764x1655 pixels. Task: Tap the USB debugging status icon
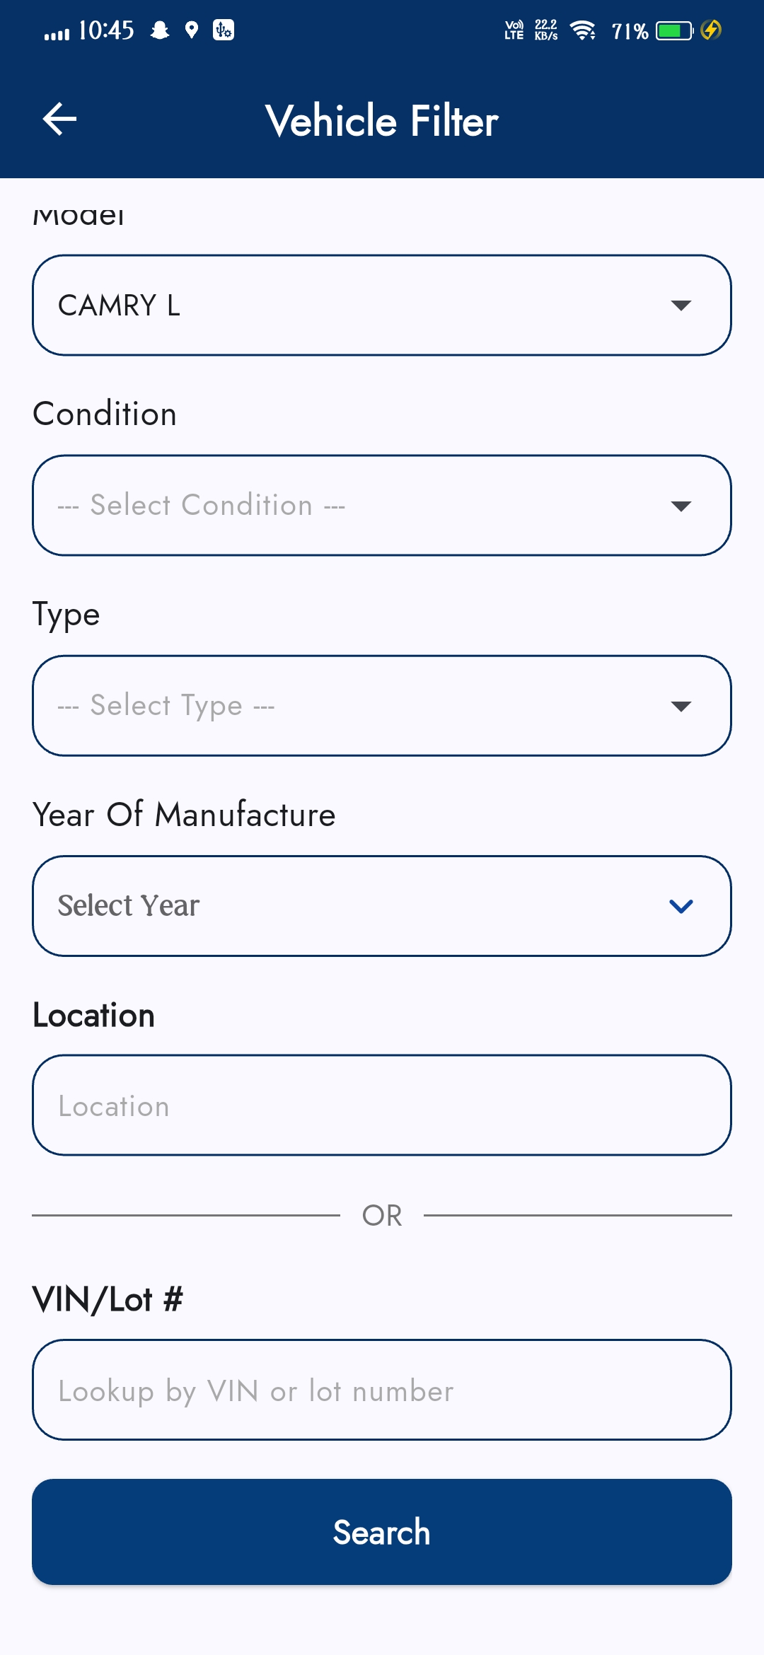coord(224,30)
